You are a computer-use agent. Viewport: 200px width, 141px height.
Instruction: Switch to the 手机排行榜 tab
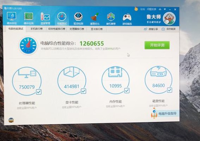coord(36,29)
